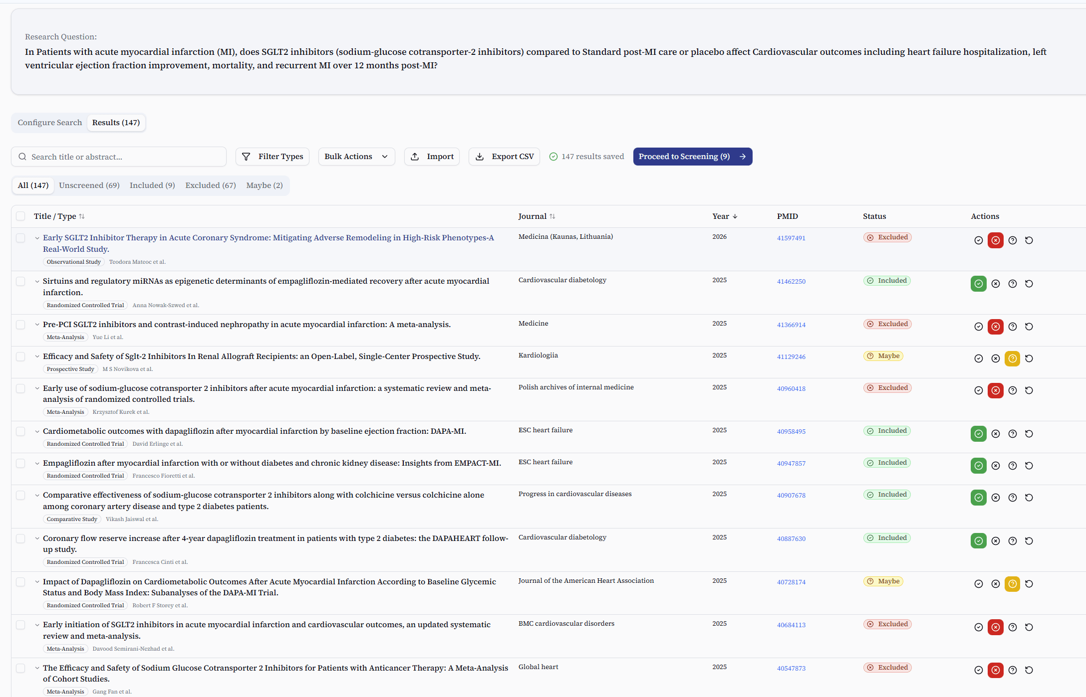Expand the Cardiometabolic DAPA-MI row details
The width and height of the screenshot is (1086, 697).
tap(37, 431)
